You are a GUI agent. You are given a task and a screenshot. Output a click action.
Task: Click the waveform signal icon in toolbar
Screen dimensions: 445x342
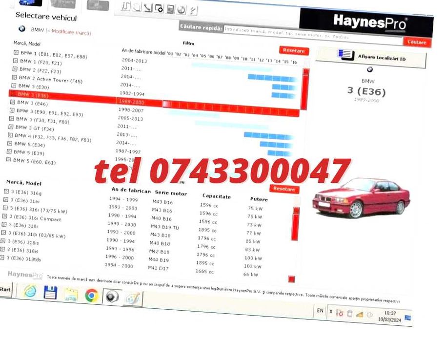tap(125, 6)
